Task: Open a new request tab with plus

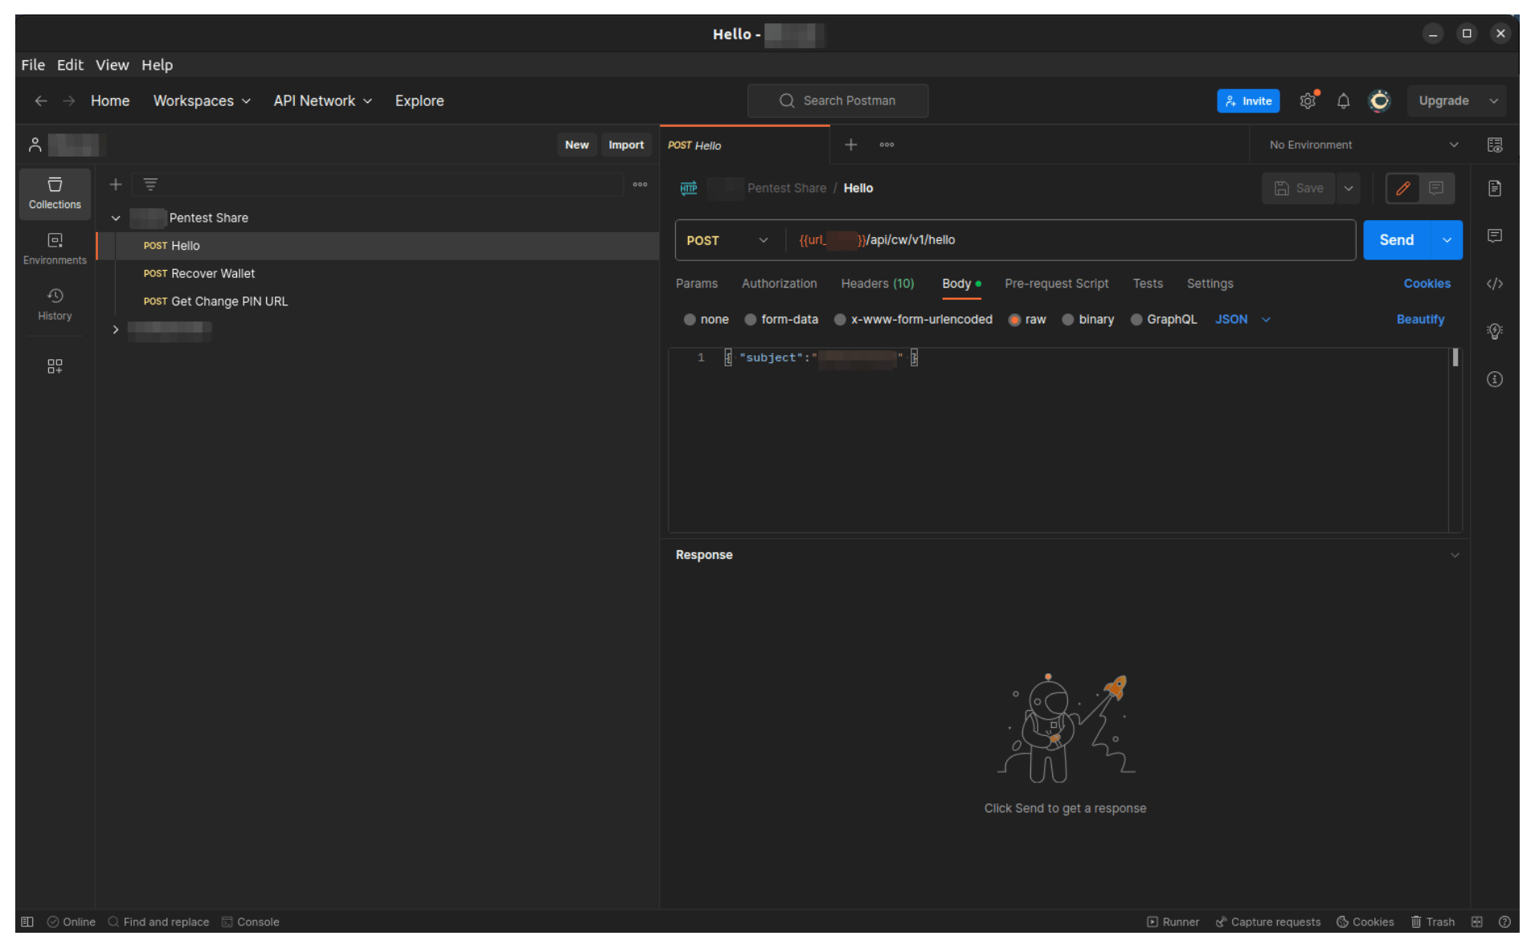Action: 851,145
